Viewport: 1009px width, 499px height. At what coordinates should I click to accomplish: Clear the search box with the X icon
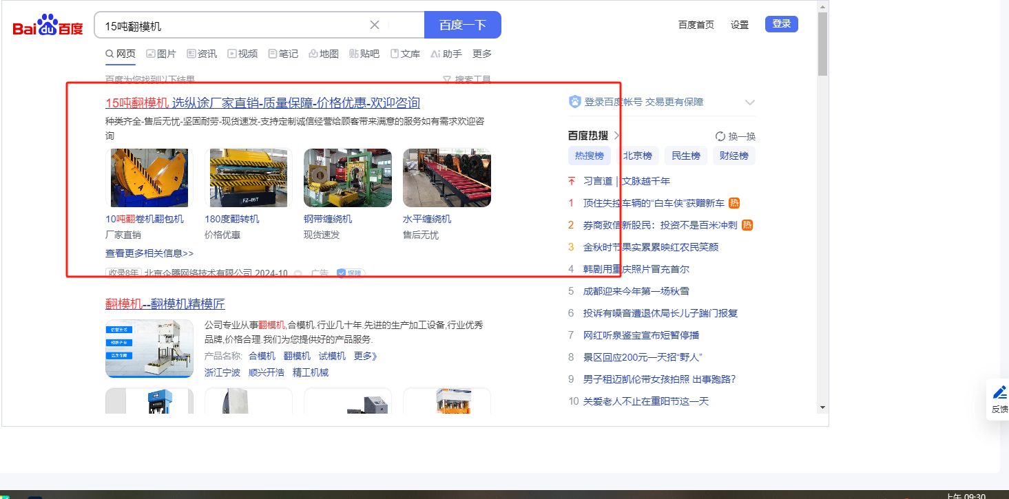[375, 25]
